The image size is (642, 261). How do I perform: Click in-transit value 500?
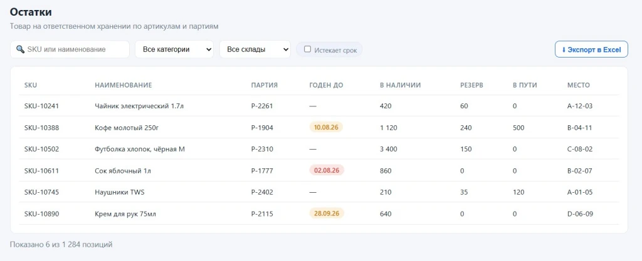click(518, 128)
